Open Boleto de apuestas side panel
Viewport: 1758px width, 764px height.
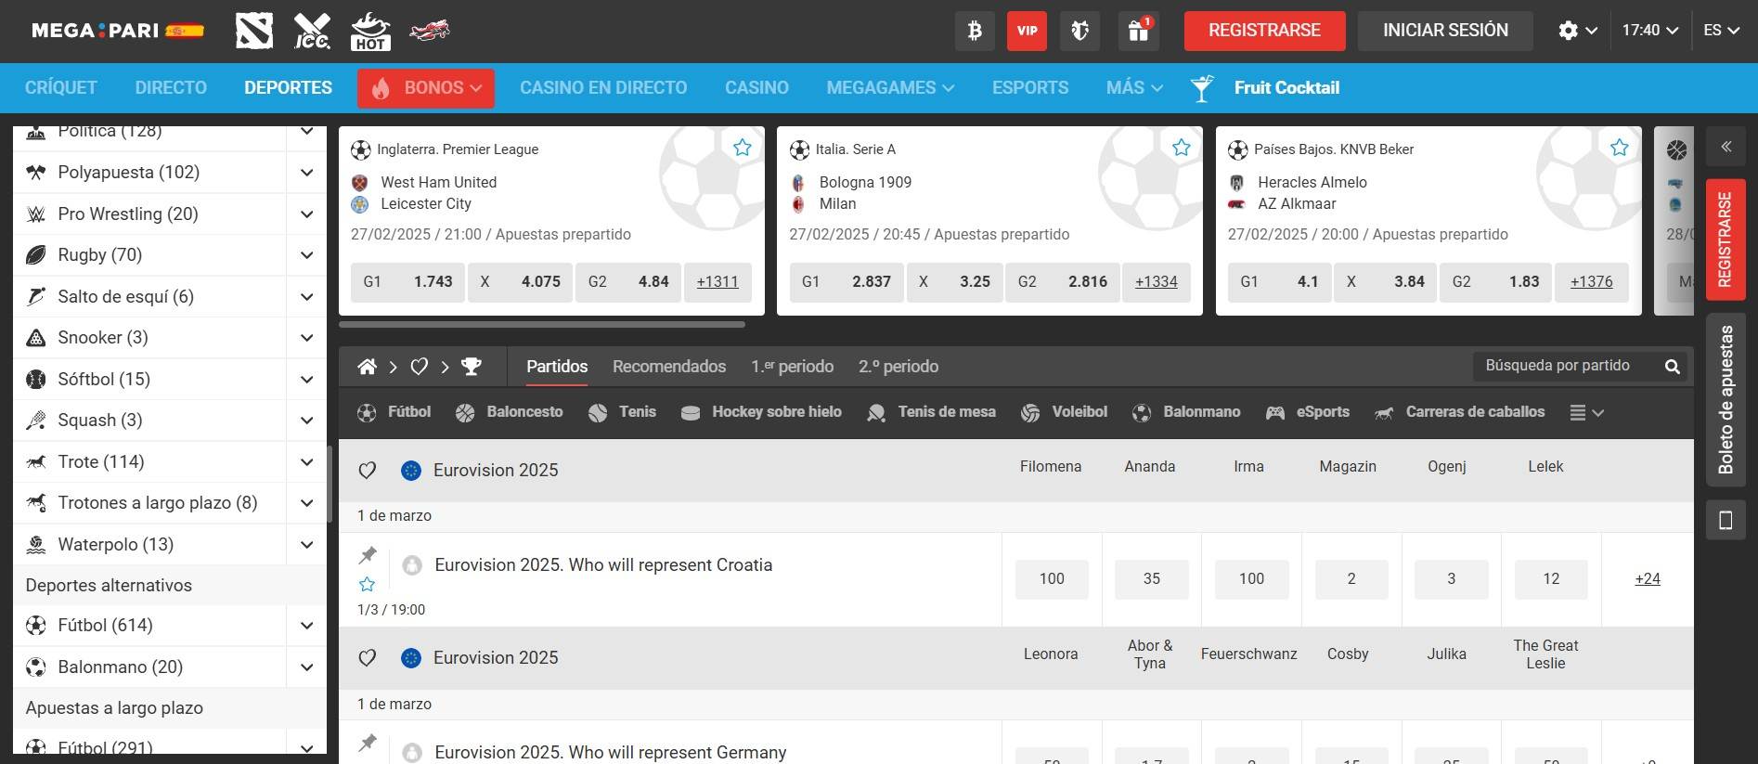click(1726, 399)
